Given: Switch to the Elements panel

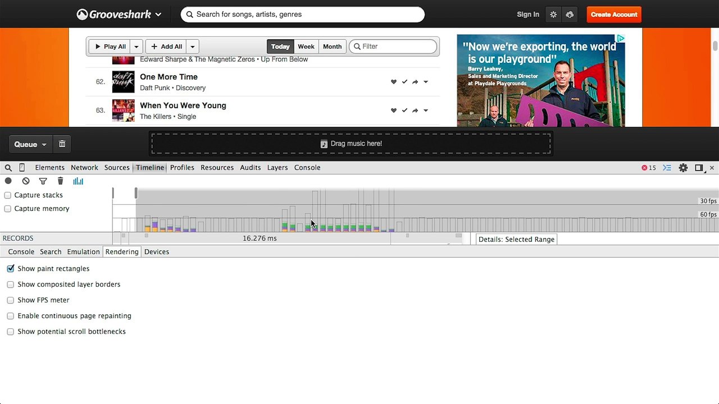Looking at the screenshot, I should click(x=49, y=168).
